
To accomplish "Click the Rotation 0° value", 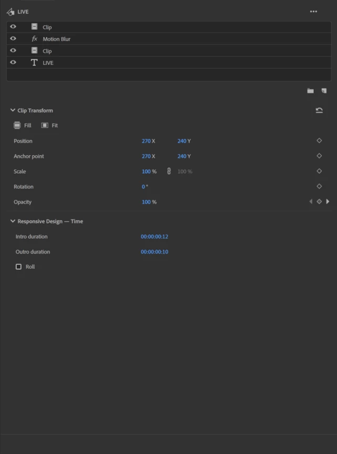I will coord(145,187).
